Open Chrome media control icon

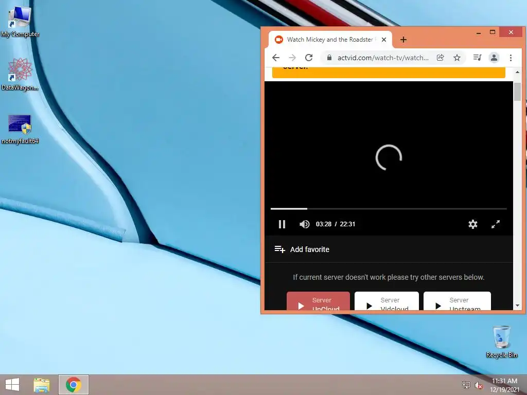477,58
